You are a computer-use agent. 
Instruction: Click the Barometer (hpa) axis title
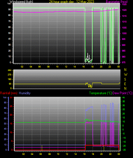(x=117, y=2)
